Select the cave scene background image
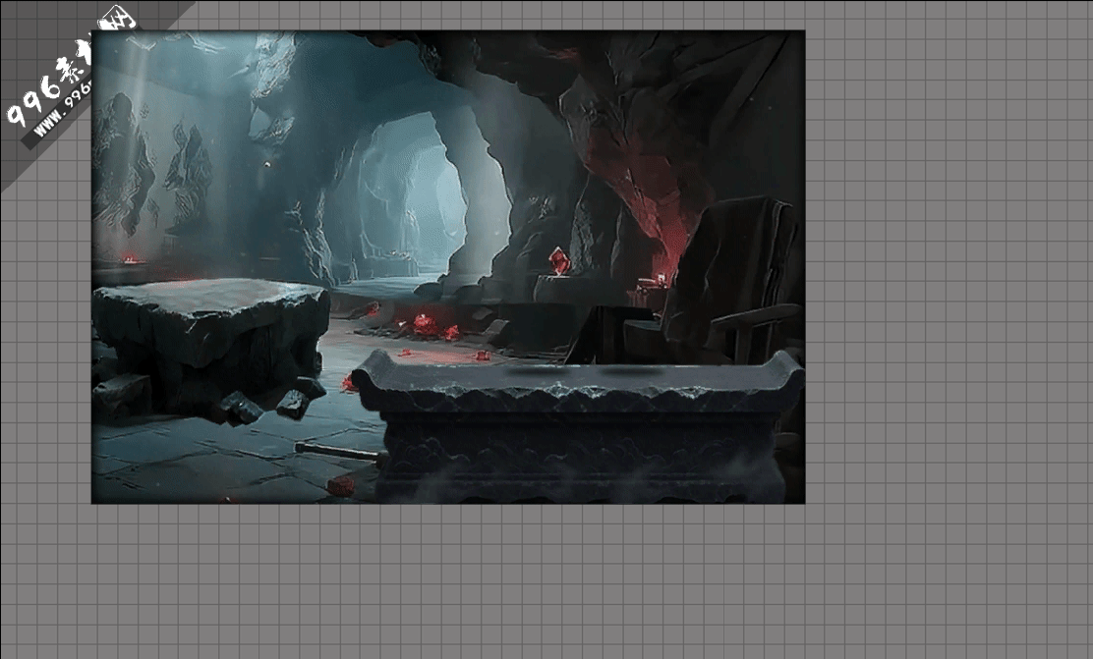Viewport: 1093px width, 659px height. [448, 267]
